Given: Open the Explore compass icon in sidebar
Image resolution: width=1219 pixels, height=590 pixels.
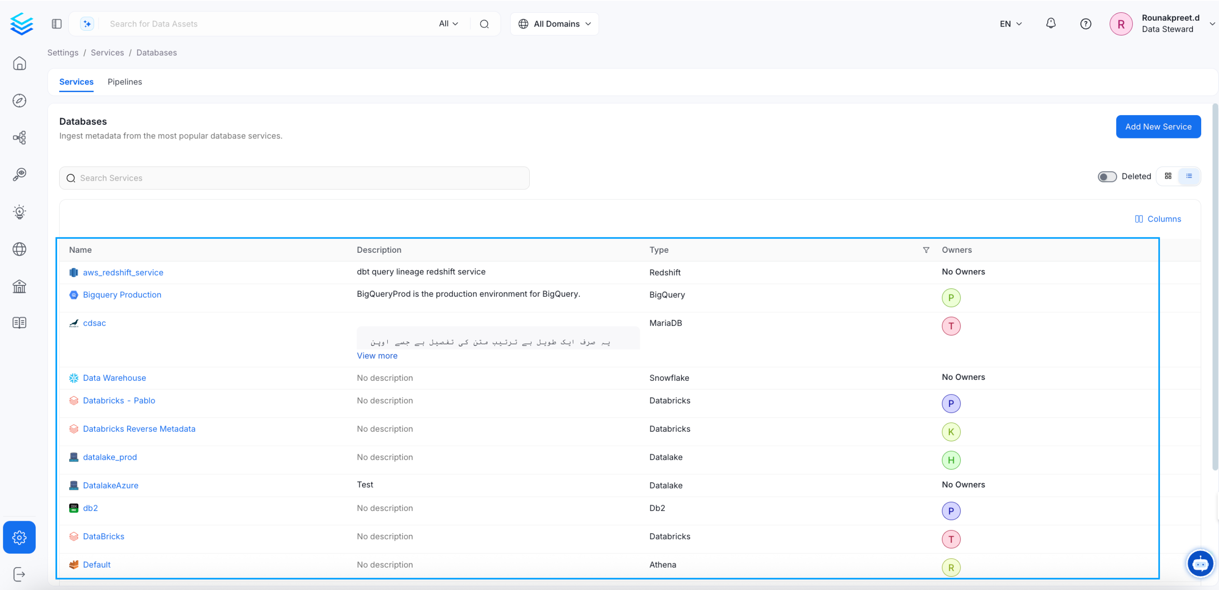Looking at the screenshot, I should coord(19,100).
